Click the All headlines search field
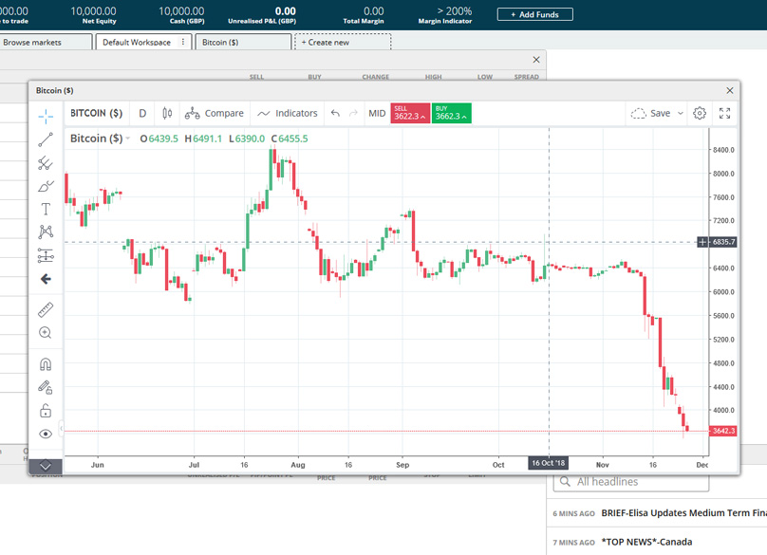 coord(631,482)
